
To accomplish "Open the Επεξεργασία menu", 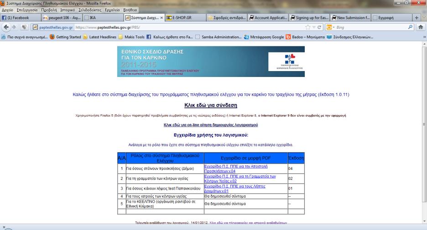I will click(27, 10).
